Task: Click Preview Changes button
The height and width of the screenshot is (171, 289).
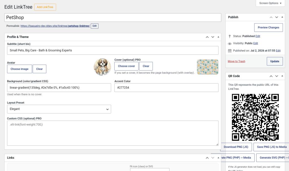Action: point(269,27)
